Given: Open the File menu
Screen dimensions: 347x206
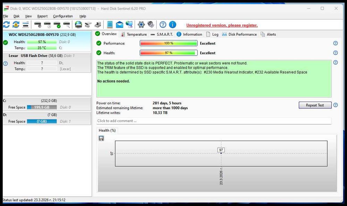Looking at the screenshot, I should point(6,16).
